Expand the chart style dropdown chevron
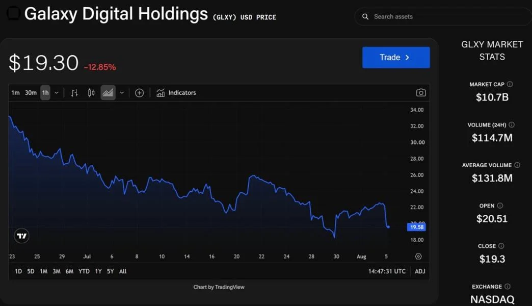The image size is (532, 306). (x=122, y=93)
